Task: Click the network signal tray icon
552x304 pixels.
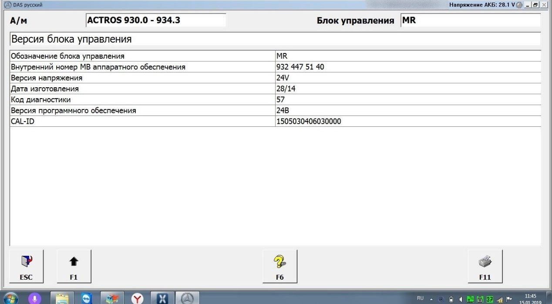Action: tap(499, 299)
